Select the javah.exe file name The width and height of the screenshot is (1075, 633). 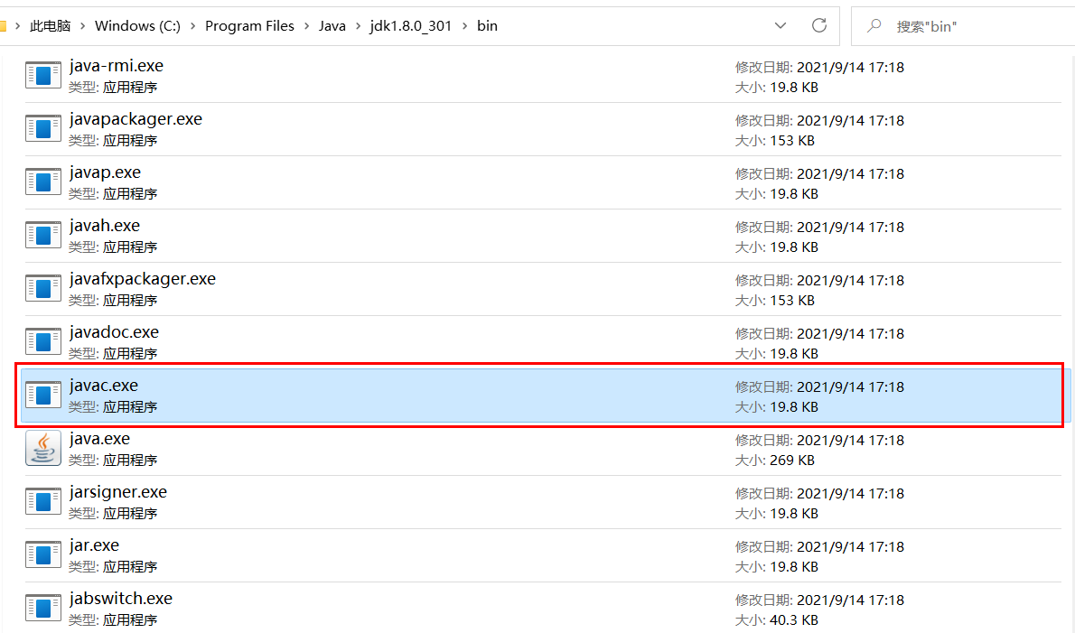tap(104, 226)
